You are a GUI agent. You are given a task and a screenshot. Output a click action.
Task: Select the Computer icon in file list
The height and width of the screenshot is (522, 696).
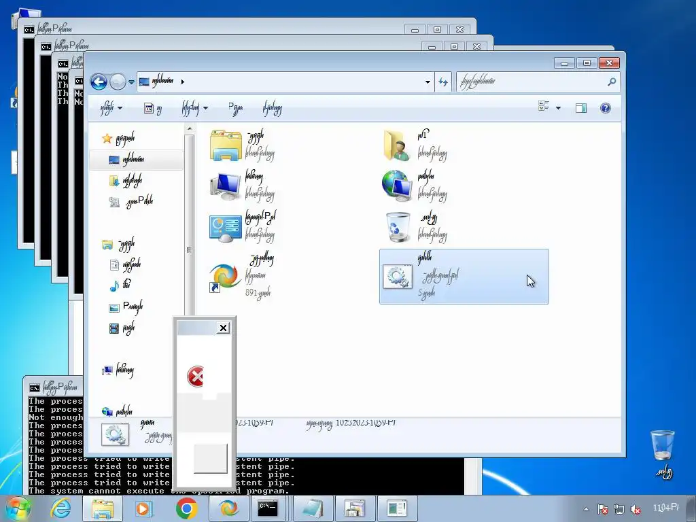(226, 186)
